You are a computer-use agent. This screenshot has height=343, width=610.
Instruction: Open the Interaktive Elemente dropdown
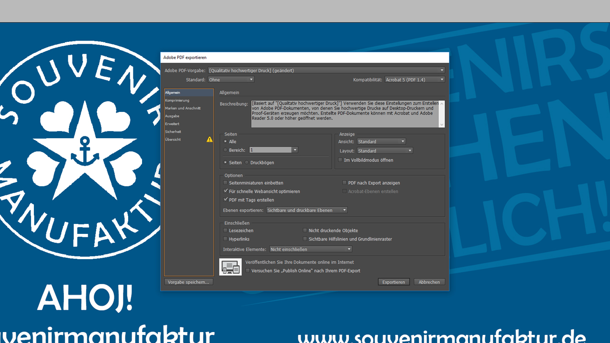pos(311,249)
